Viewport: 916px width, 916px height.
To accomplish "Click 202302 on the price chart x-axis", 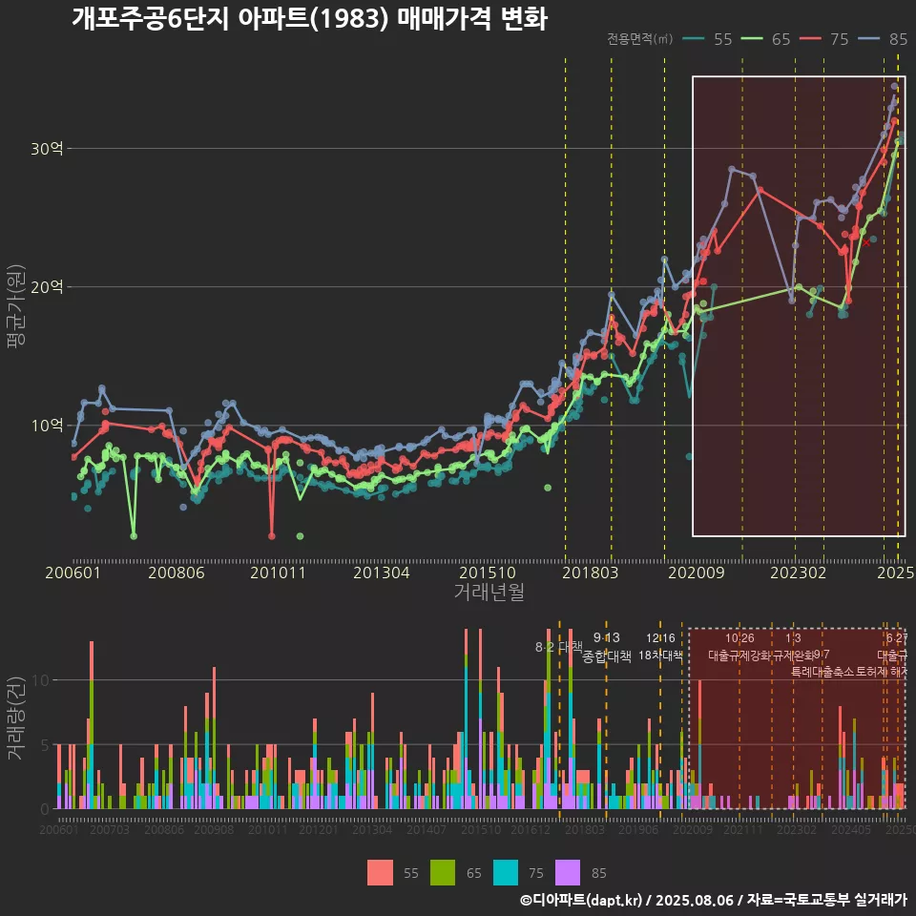I will click(798, 572).
